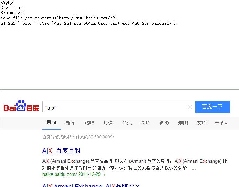The width and height of the screenshot is (239, 187).
Task: Switch to the 图片 tab
Action: tap(145, 123)
